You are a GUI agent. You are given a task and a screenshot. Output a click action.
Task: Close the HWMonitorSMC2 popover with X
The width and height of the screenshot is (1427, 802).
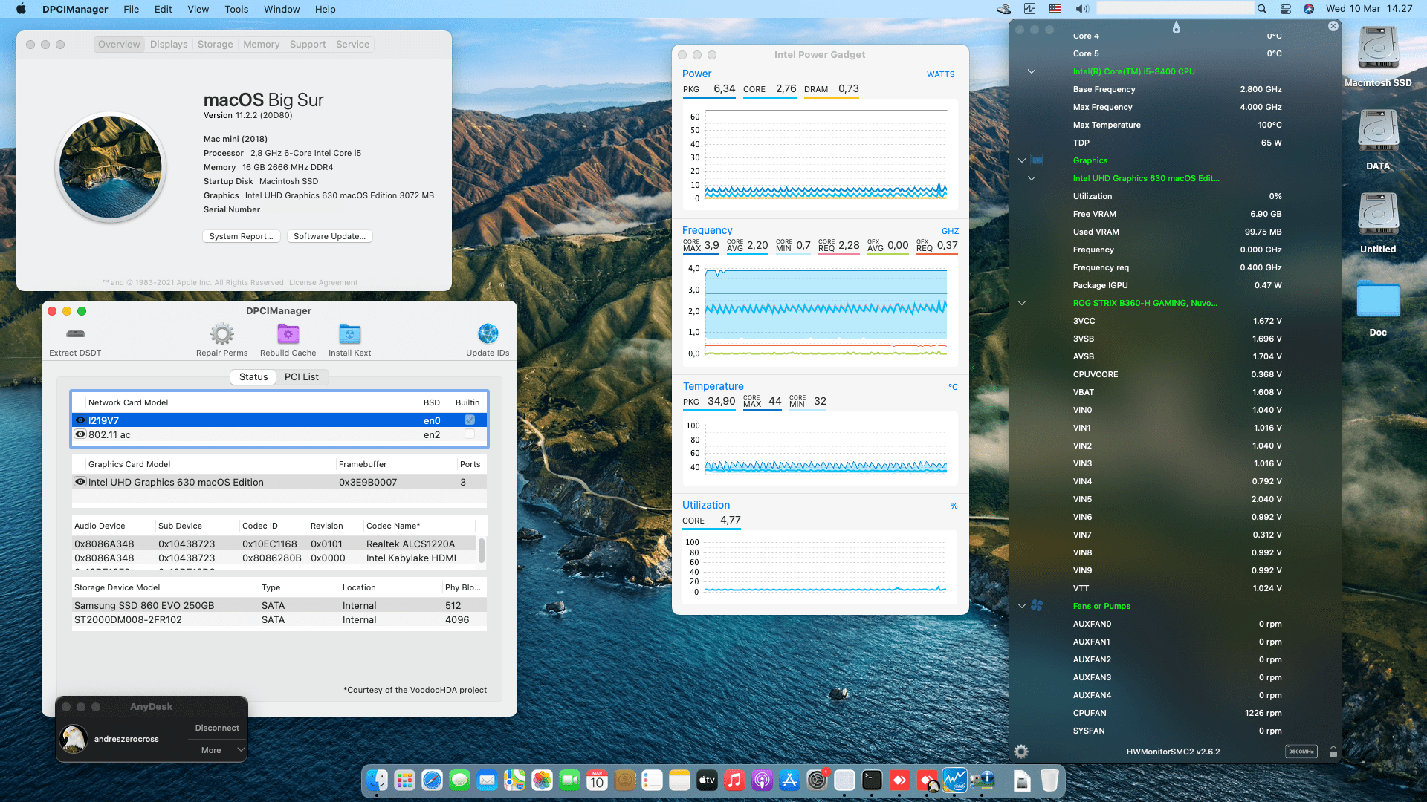(x=1333, y=26)
